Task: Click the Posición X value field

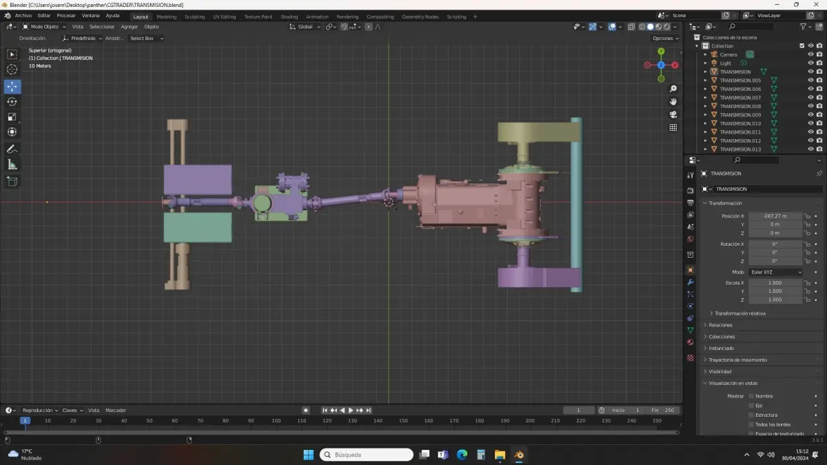Action: 775,216
